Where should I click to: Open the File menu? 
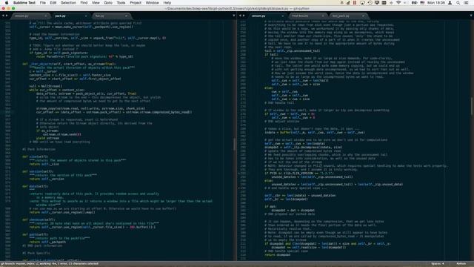click(43, 3)
